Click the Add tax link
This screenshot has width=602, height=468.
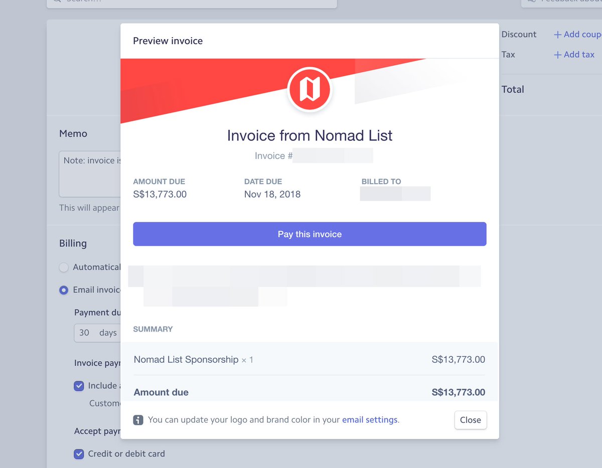click(574, 55)
